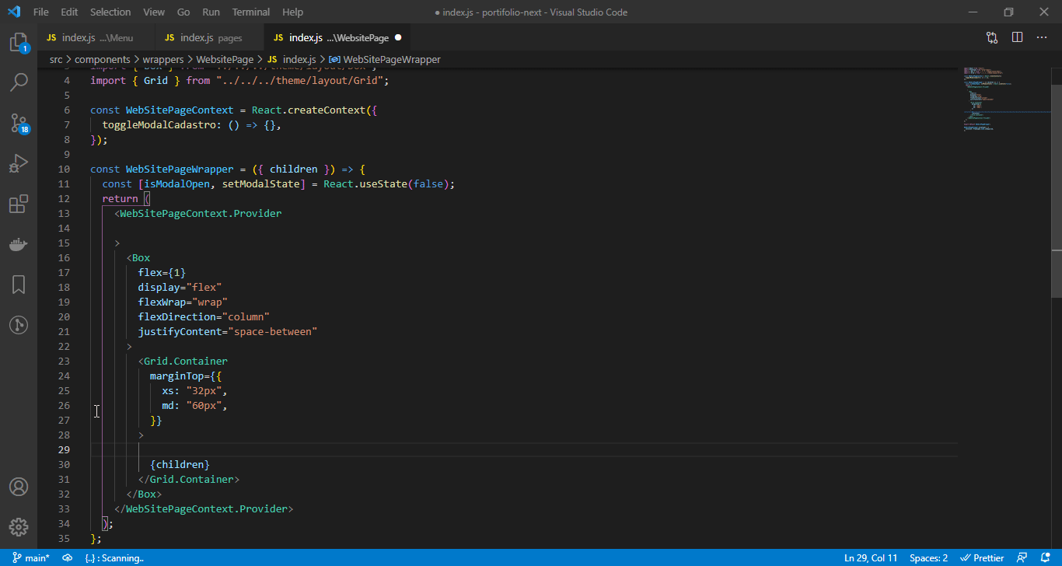The image size is (1062, 566).
Task: Click the unsaved dot on WebsitePage tab
Action: pos(398,37)
